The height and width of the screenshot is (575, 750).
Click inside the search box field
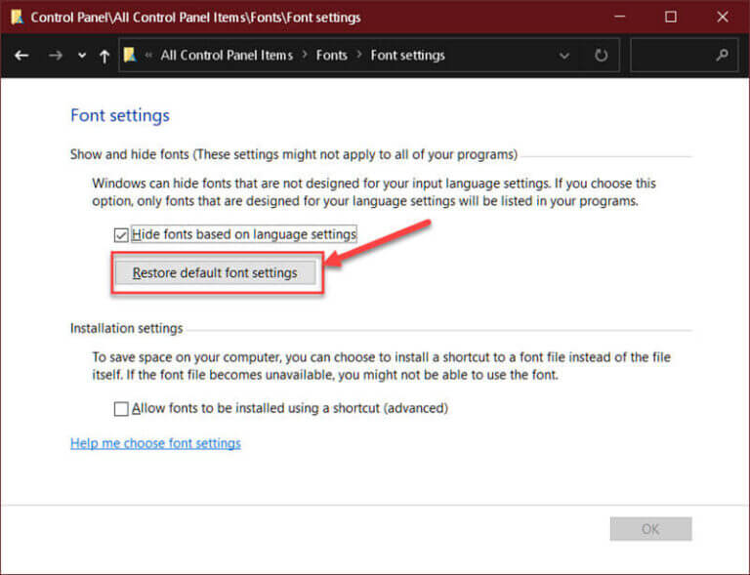[673, 56]
